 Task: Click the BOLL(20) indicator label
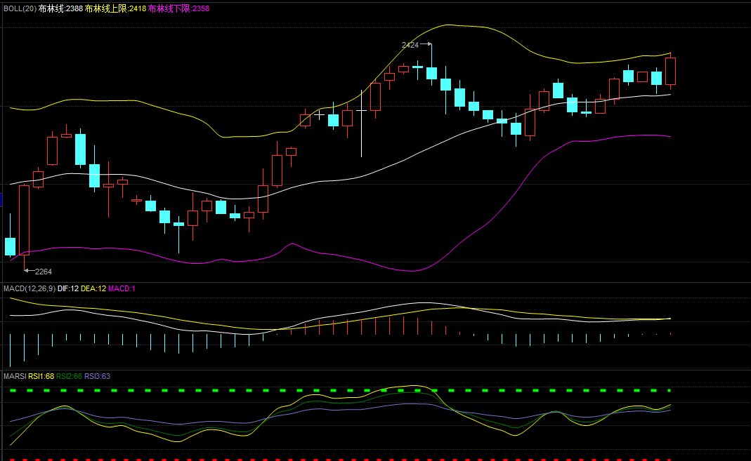(x=20, y=8)
